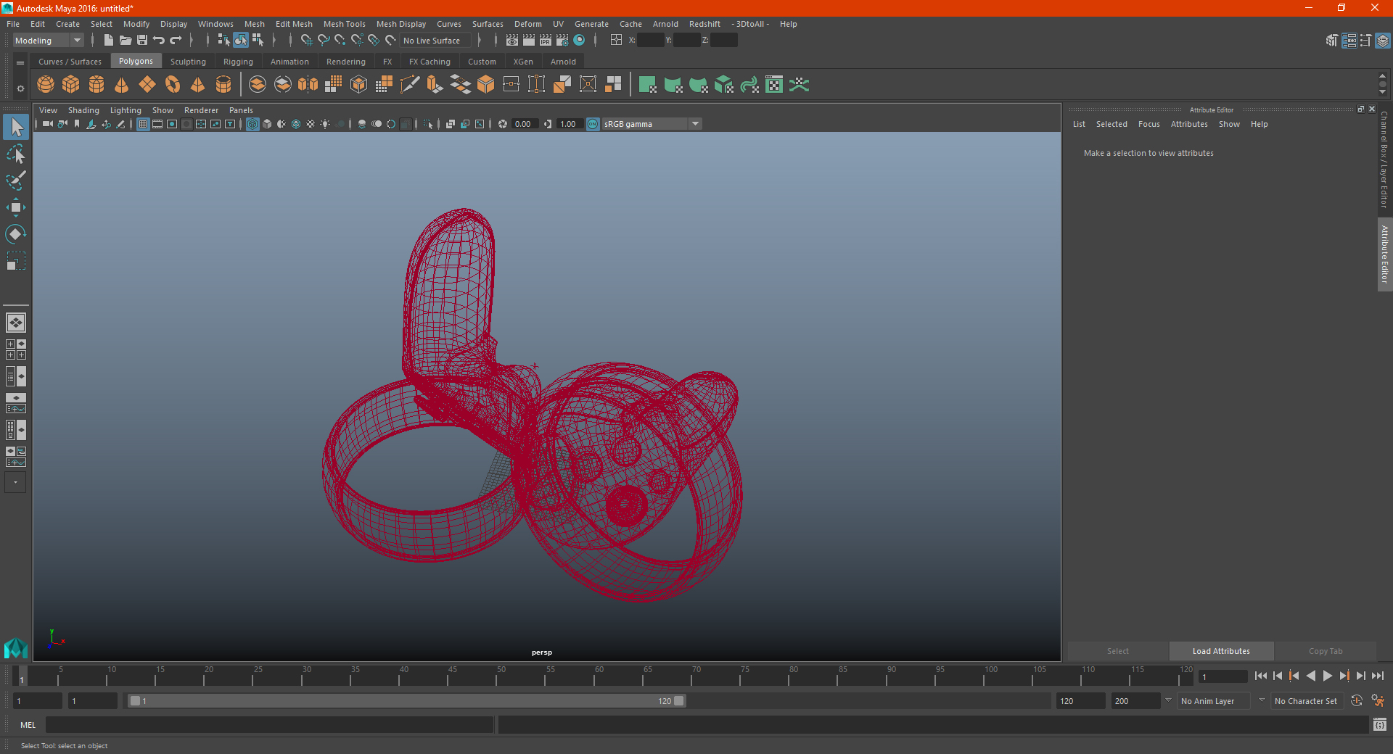The image size is (1393, 754).
Task: Select the Paint Selection tool
Action: (x=15, y=181)
